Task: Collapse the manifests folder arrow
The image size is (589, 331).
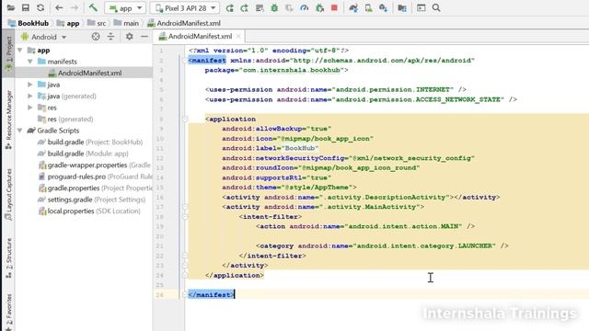Action: coord(30,62)
